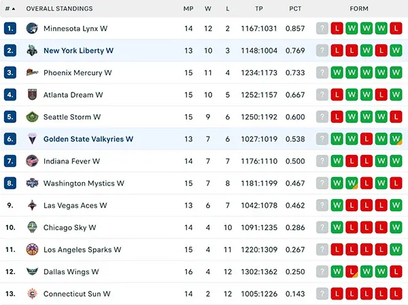The image size is (408, 305).
Task: Click the Washington Mystics team logo
Action: (32, 183)
